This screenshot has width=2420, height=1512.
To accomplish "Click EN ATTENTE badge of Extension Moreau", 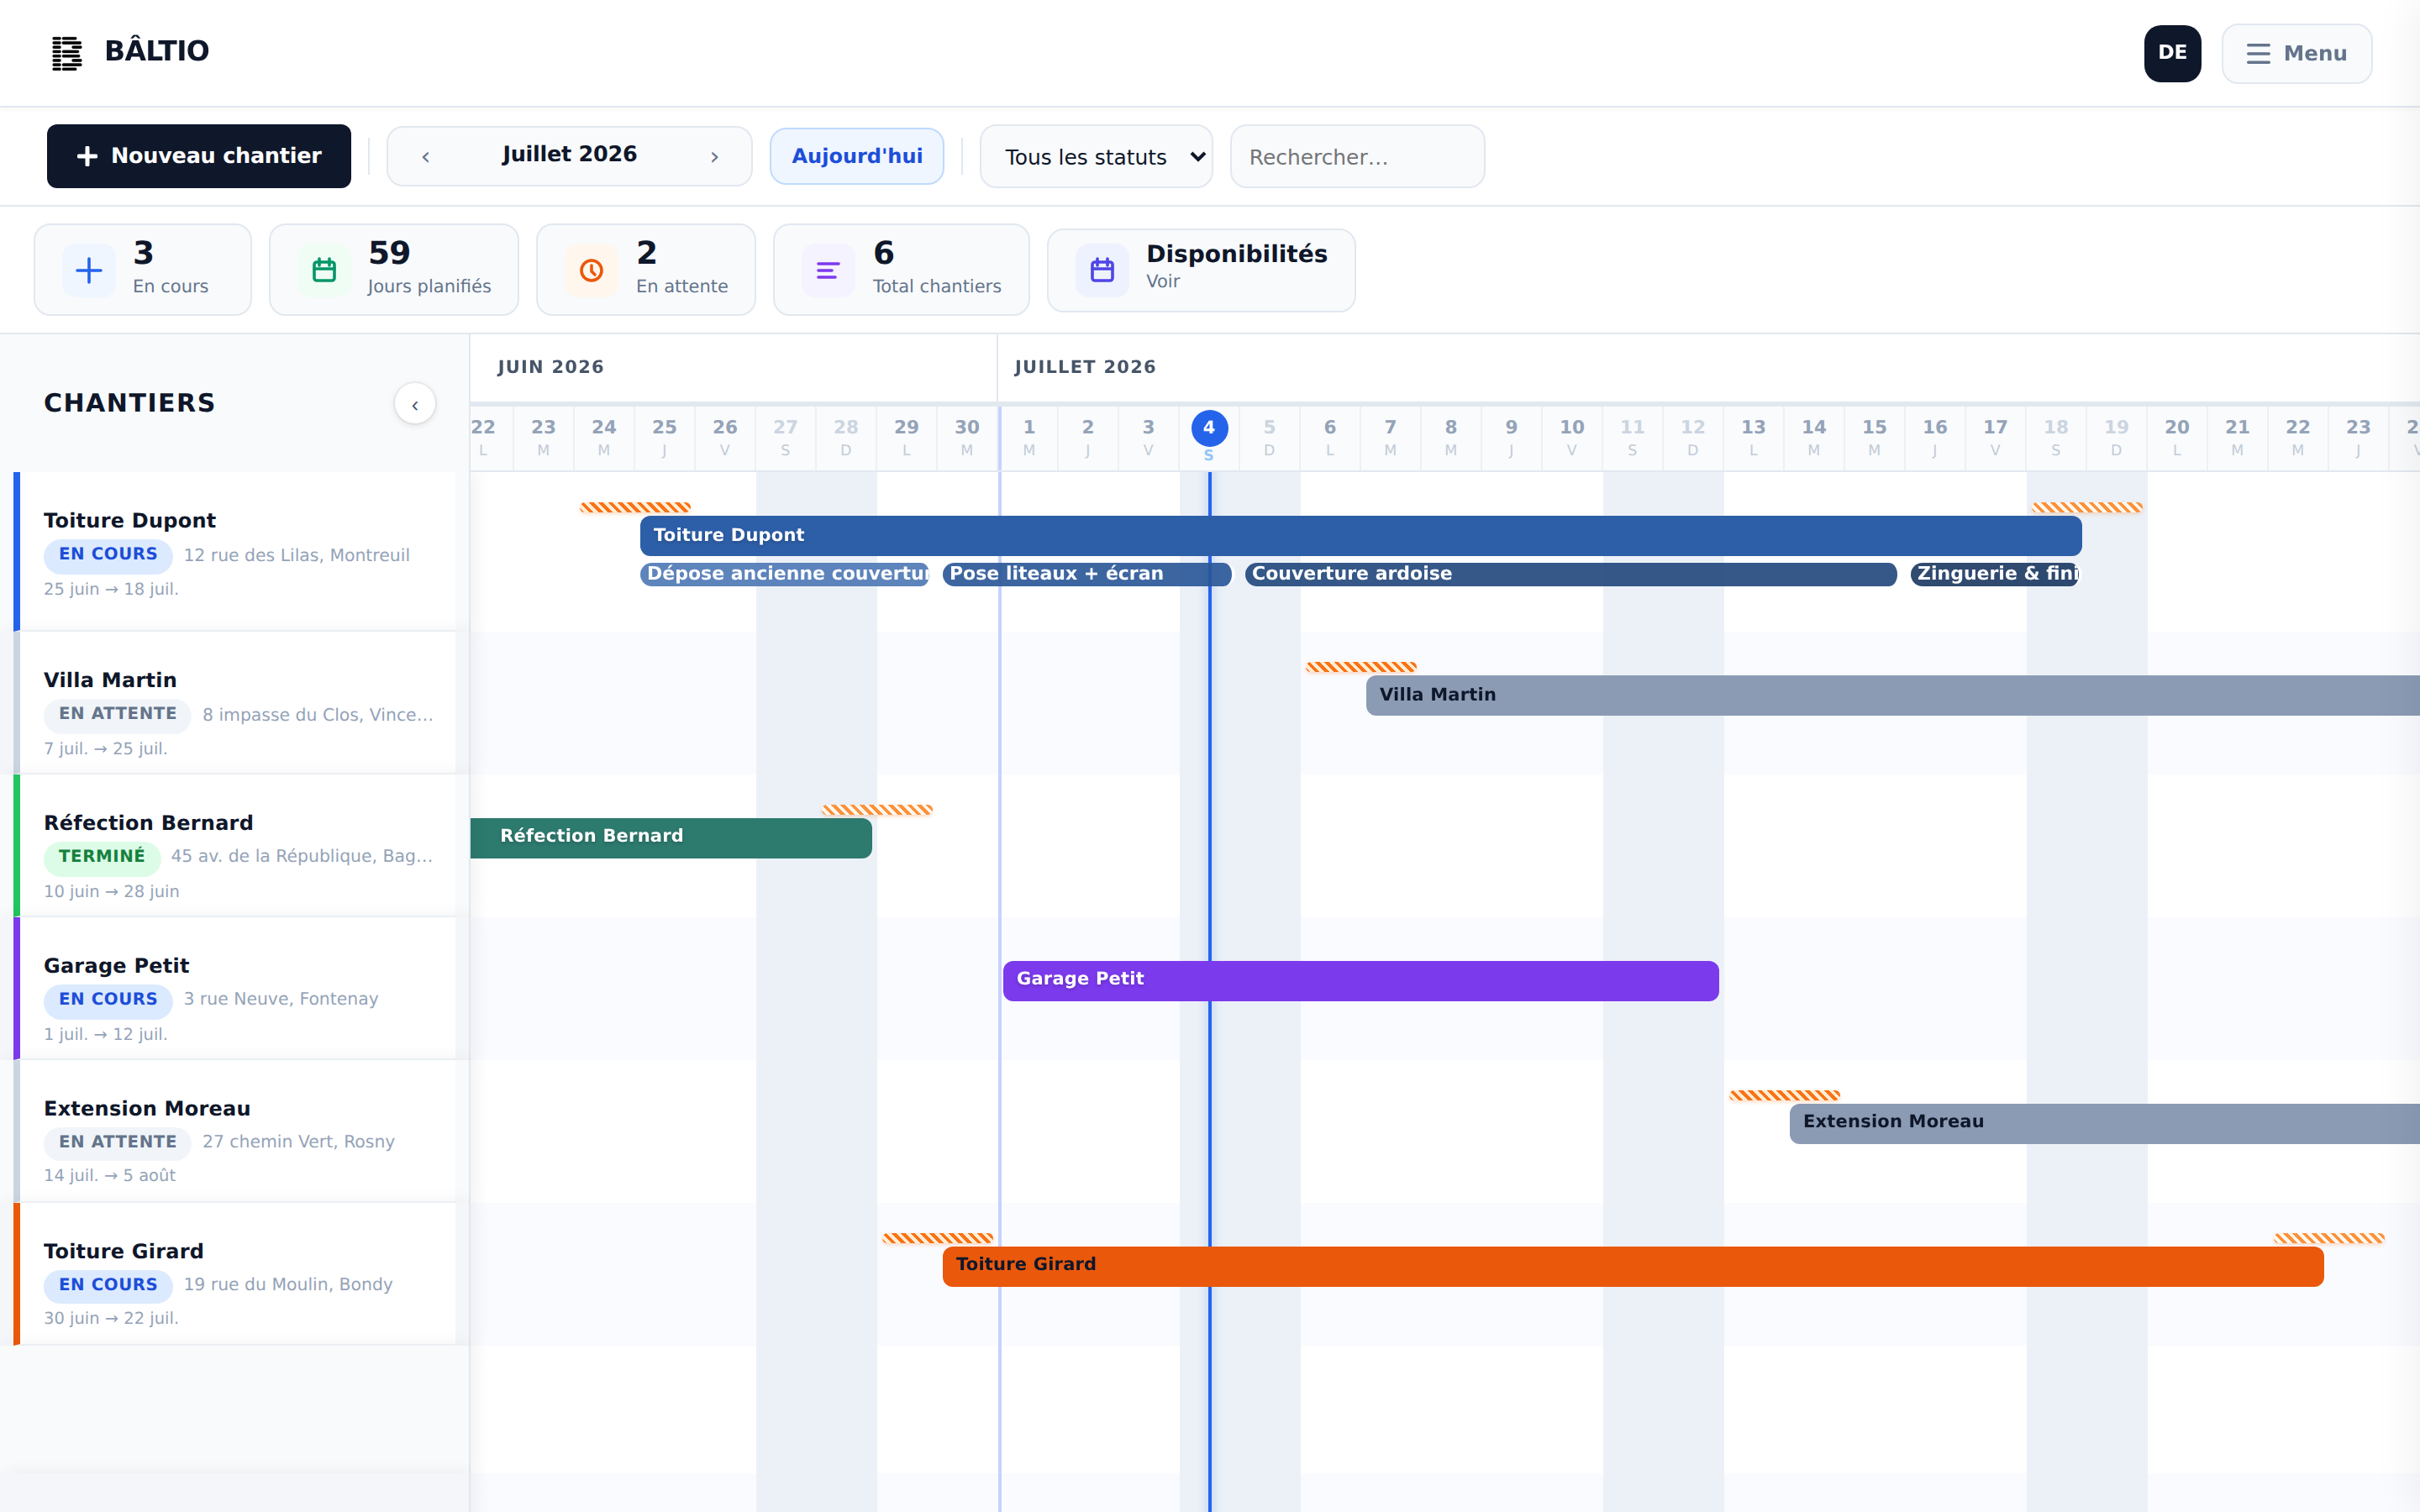I will [x=117, y=1142].
